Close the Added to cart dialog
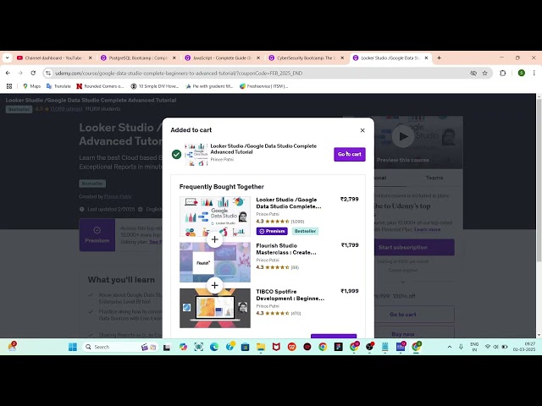Viewport: 542px width, 406px height. point(362,130)
